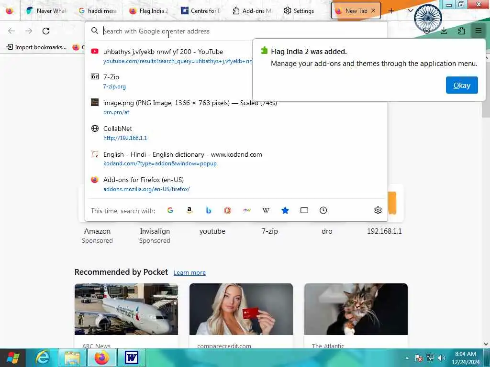The height and width of the screenshot is (367, 490).
Task: Show hidden tray icons
Action: pos(407,358)
